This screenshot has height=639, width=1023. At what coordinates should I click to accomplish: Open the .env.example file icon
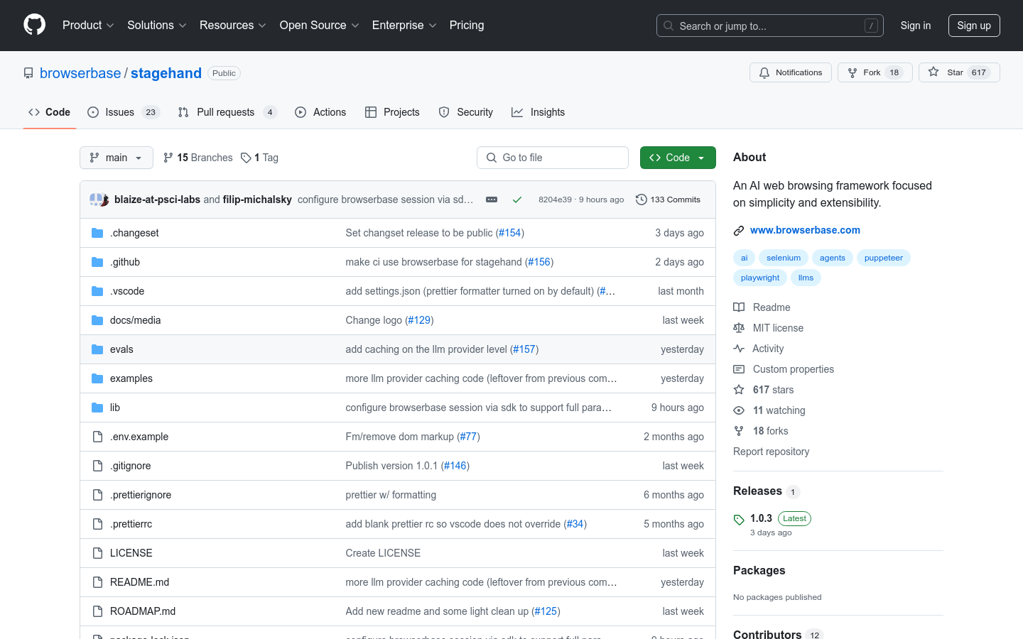pyautogui.click(x=97, y=437)
